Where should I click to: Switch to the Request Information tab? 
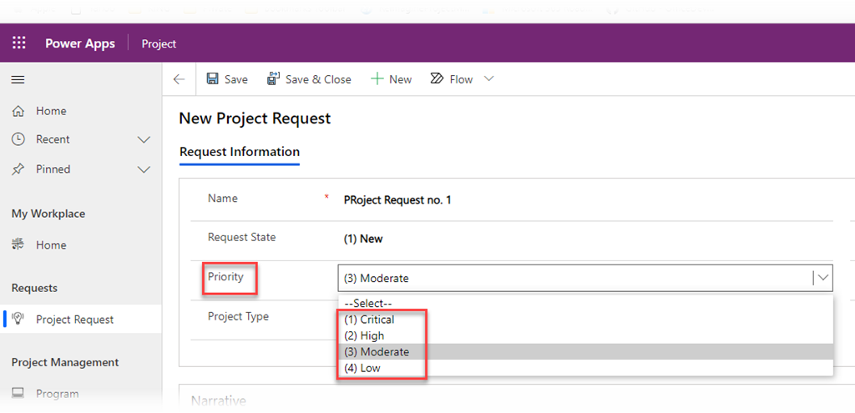[x=240, y=152]
